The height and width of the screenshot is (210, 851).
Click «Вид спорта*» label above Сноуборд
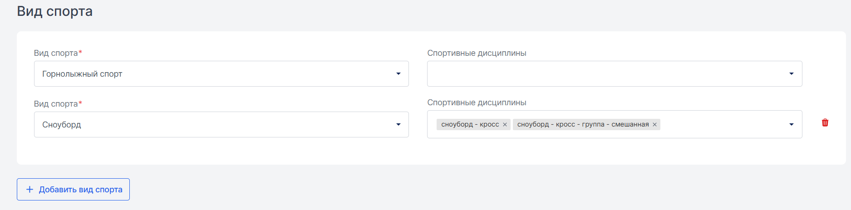tap(58, 104)
